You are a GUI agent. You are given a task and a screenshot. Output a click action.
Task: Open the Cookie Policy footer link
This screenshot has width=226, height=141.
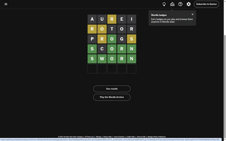pyautogui.click(x=131, y=137)
